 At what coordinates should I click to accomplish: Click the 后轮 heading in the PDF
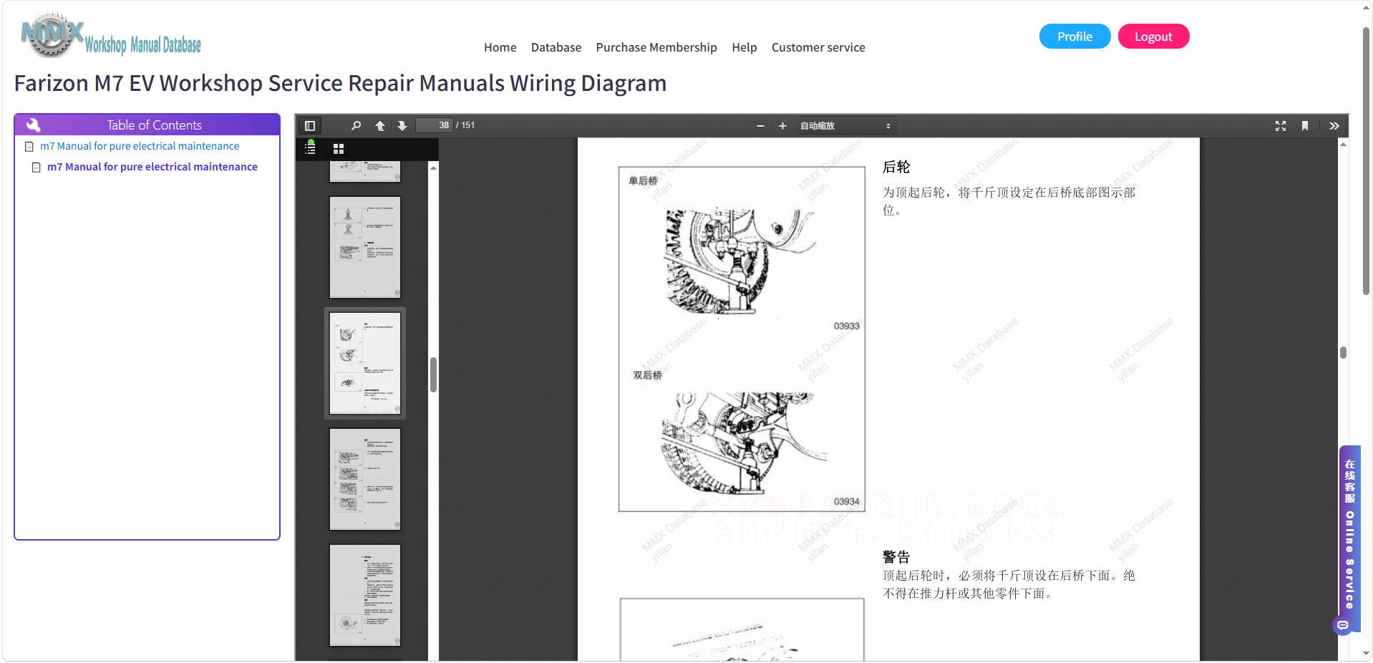click(x=896, y=167)
